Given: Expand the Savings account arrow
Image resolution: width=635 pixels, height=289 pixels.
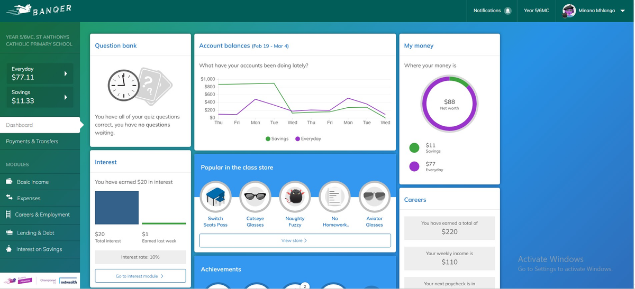Looking at the screenshot, I should [x=65, y=97].
